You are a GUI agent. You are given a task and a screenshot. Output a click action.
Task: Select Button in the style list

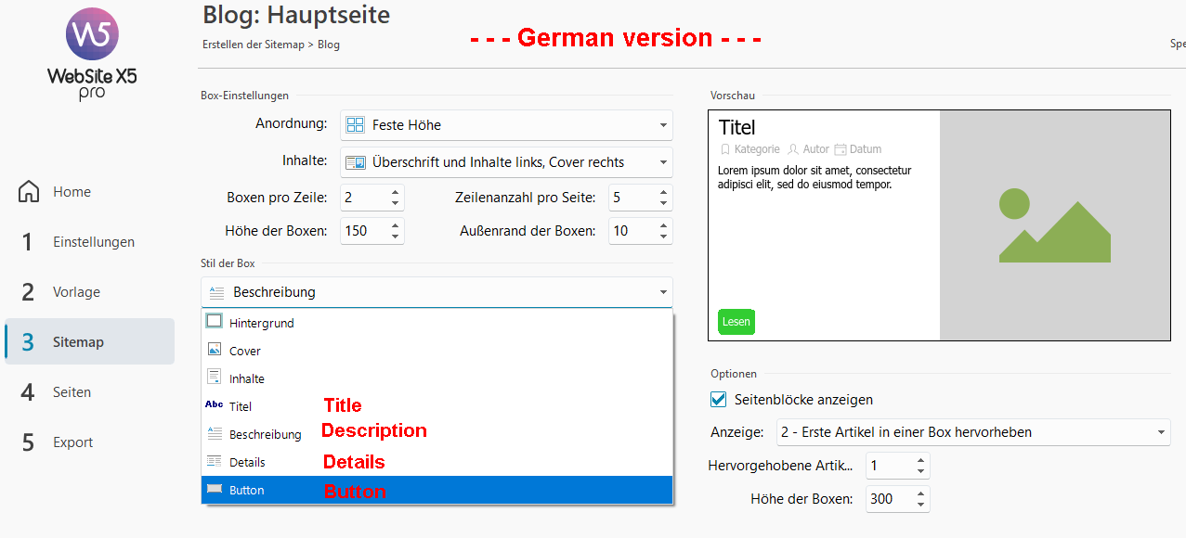[247, 490]
